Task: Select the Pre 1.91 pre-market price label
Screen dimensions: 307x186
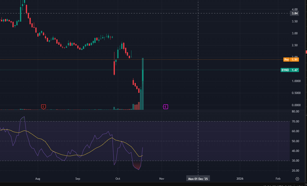Action: (x=291, y=60)
